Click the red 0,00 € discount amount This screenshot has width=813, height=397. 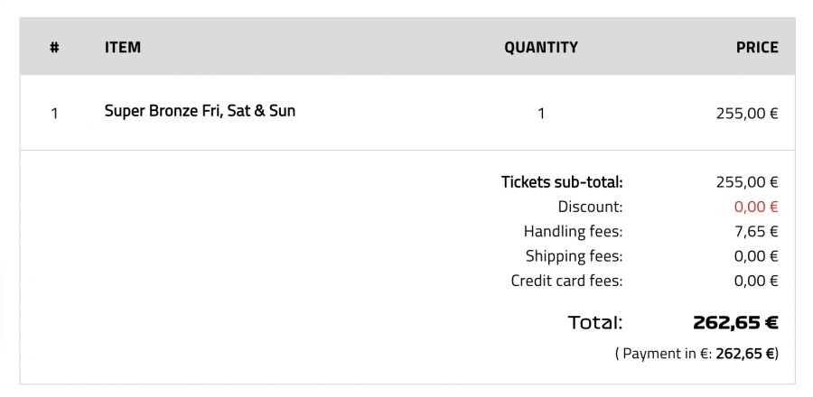(x=755, y=207)
